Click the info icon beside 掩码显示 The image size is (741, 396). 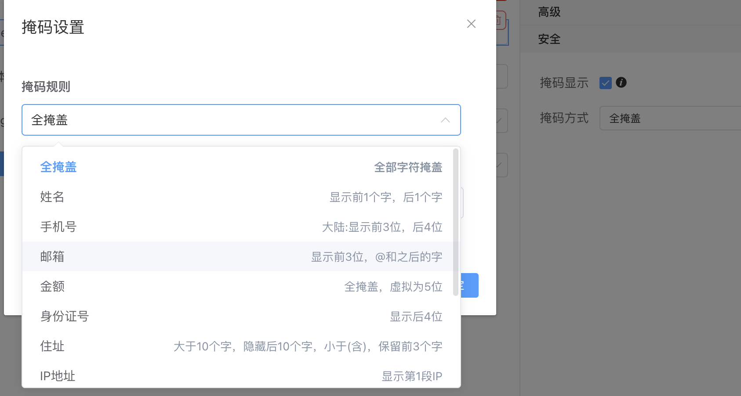[621, 83]
